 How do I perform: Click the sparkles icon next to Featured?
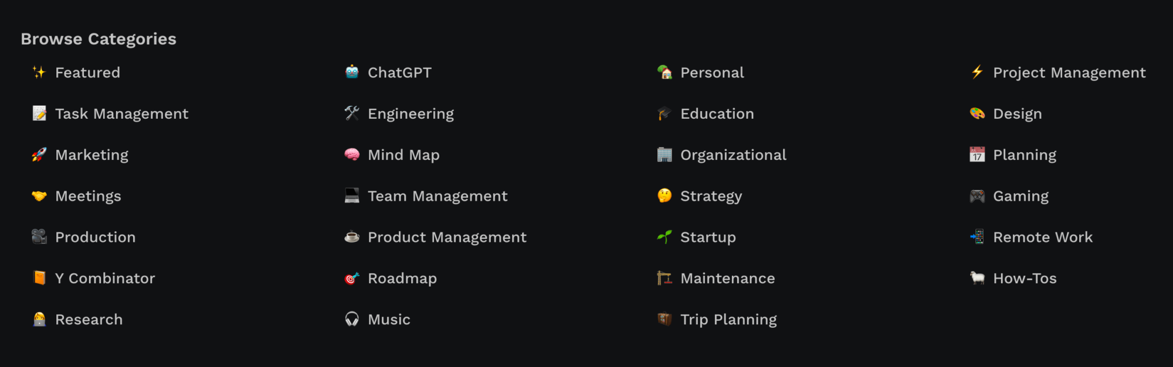[x=38, y=73]
